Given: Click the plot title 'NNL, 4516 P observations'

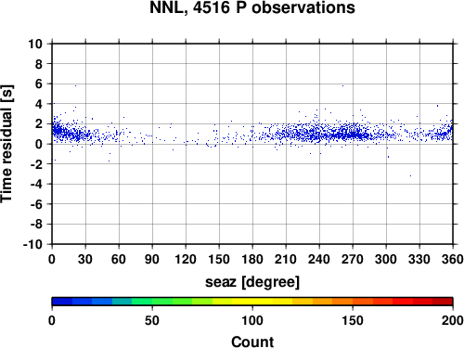Looking at the screenshot, I should tap(252, 7).
